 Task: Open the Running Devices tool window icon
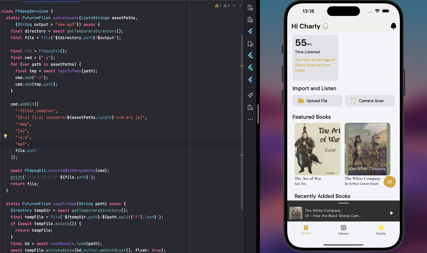(250, 20)
